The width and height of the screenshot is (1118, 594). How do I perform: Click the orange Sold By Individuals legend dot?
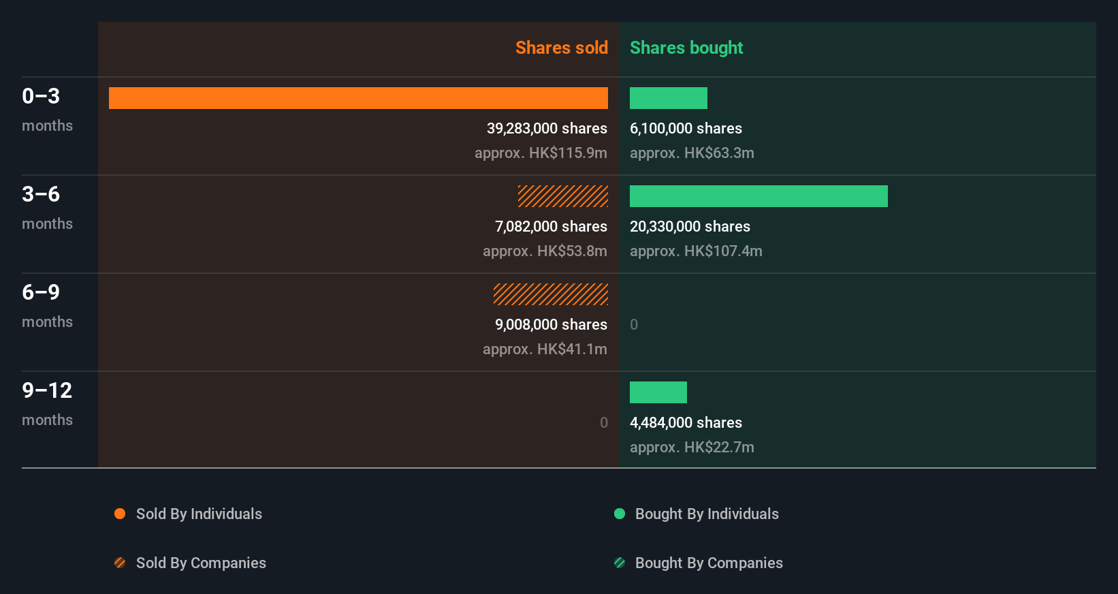[x=120, y=514]
